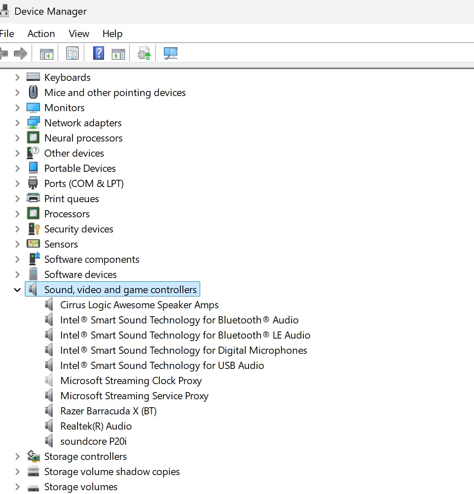The height and width of the screenshot is (494, 474).
Task: Click the mouse icon beside Mice and other pointing devices
Action: [x=33, y=92]
